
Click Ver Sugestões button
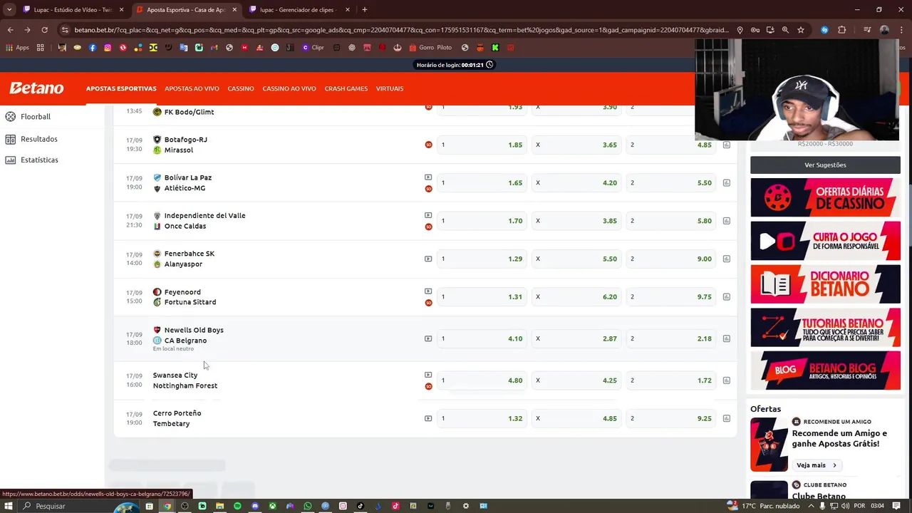(825, 165)
